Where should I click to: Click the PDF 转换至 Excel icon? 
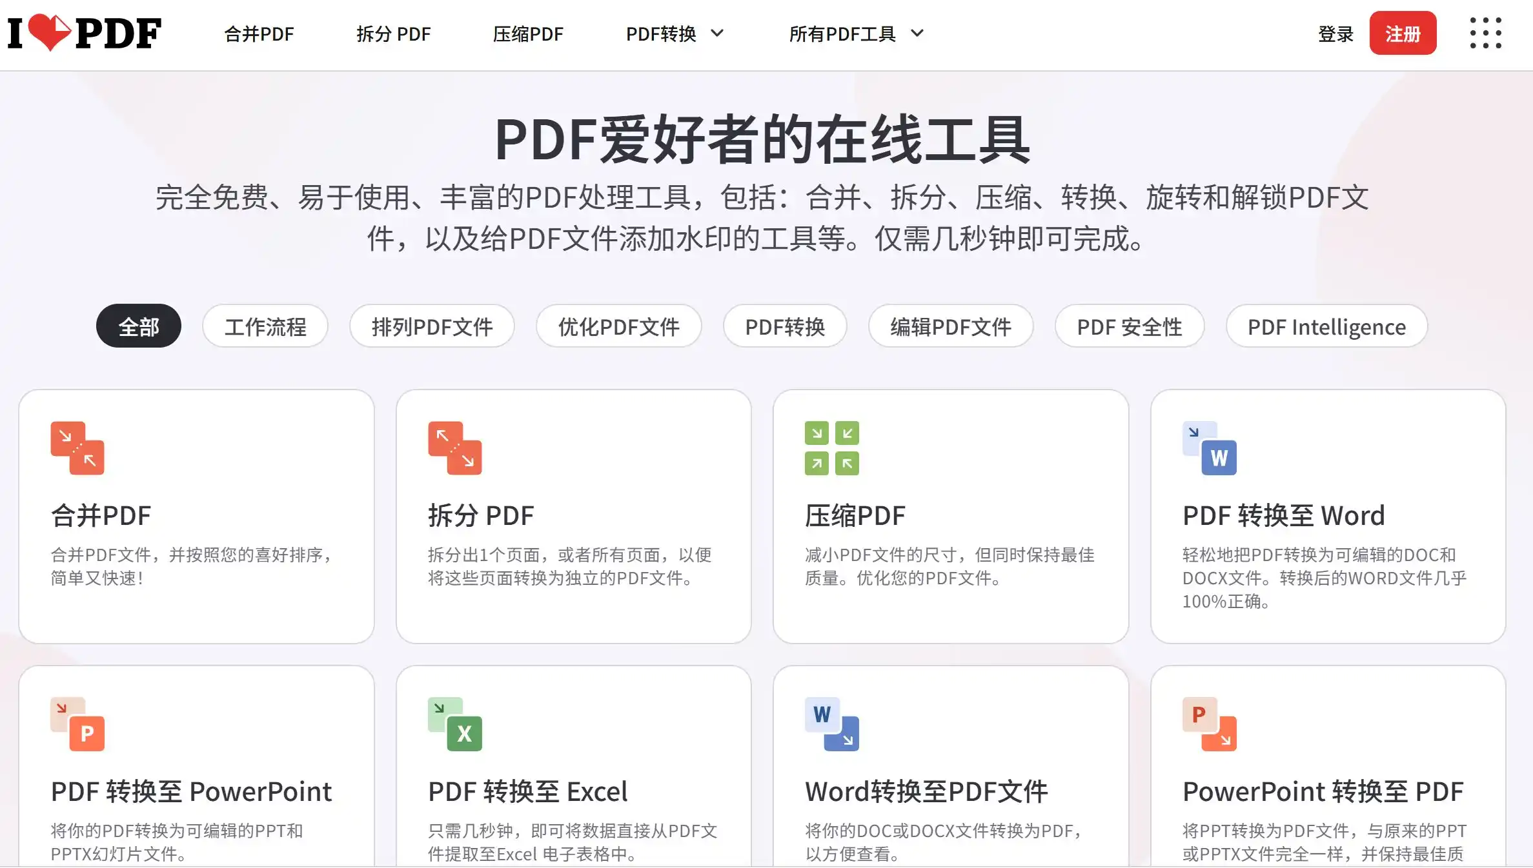pyautogui.click(x=455, y=724)
